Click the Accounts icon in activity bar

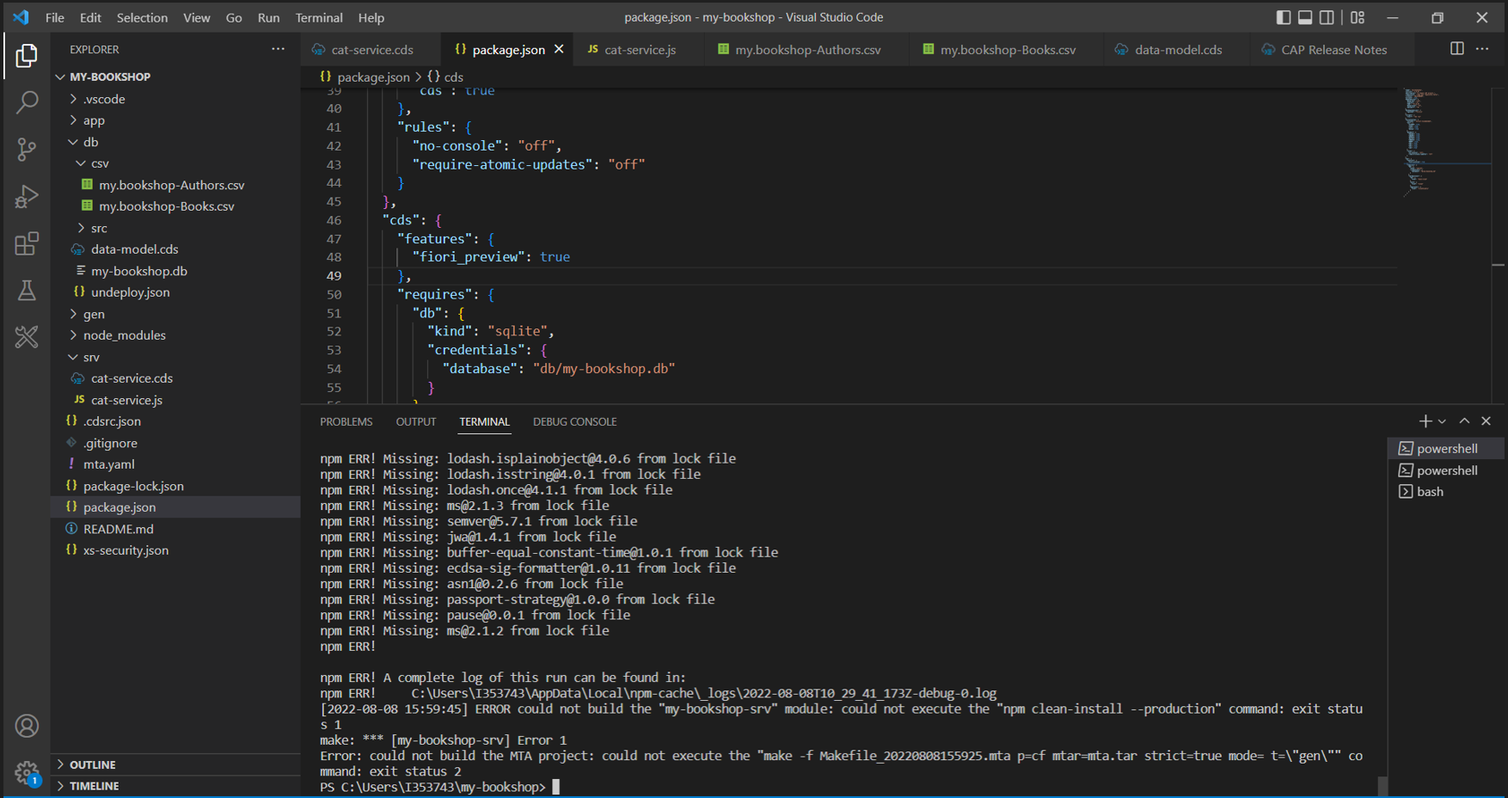(27, 726)
